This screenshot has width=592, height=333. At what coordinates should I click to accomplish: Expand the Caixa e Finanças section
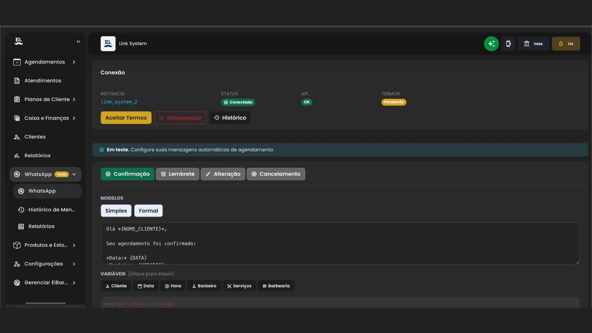point(74,118)
